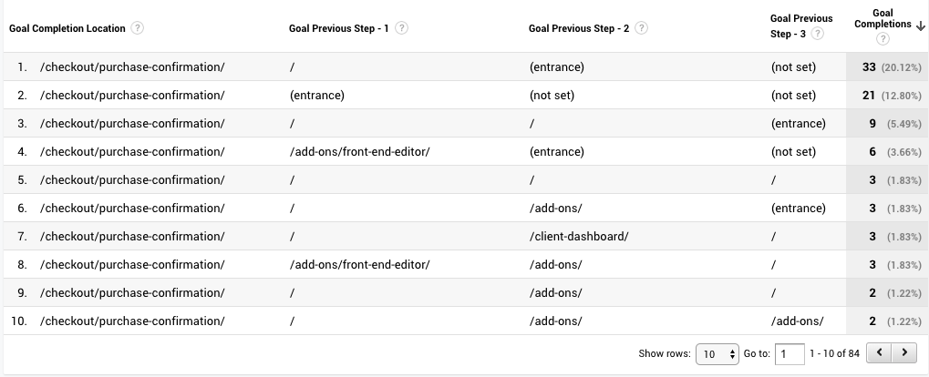Viewport: 929px width, 377px height.
Task: Click help icon next to Goal Previous Step - 1
Action: tap(401, 28)
